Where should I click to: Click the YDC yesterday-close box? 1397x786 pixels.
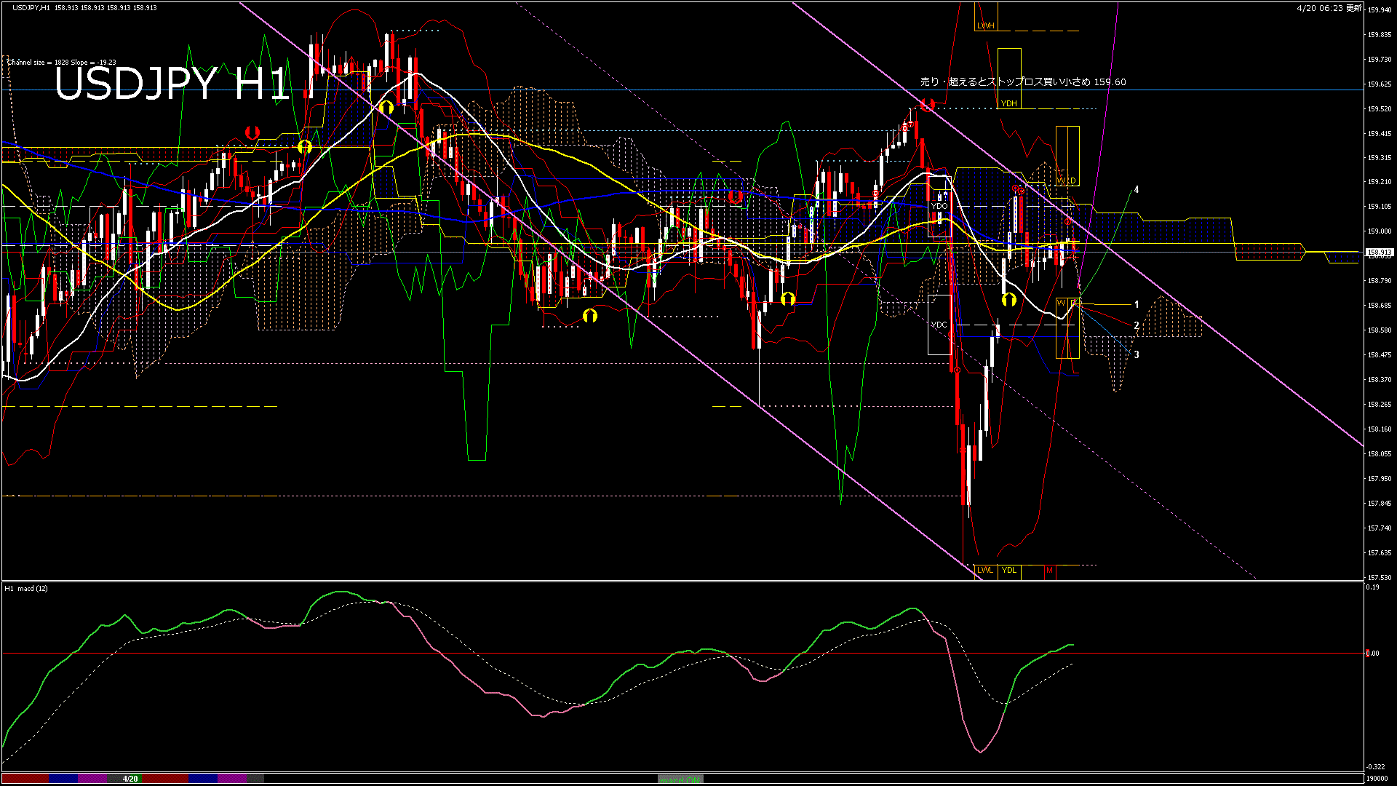[939, 325]
